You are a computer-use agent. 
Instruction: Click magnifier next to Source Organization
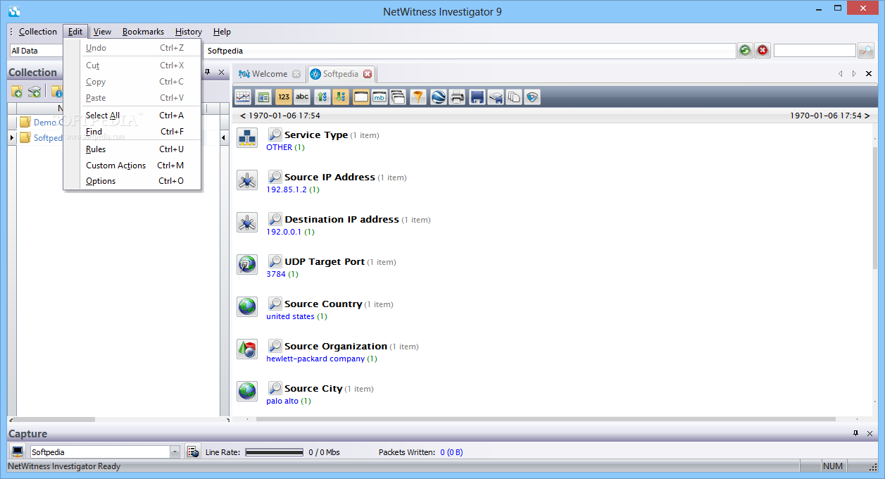click(275, 346)
